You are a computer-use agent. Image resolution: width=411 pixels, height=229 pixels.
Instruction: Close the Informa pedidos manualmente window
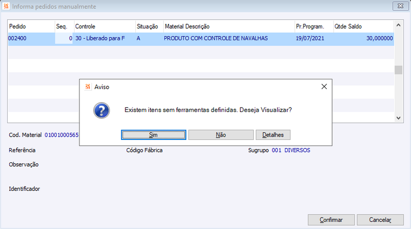[400, 6]
